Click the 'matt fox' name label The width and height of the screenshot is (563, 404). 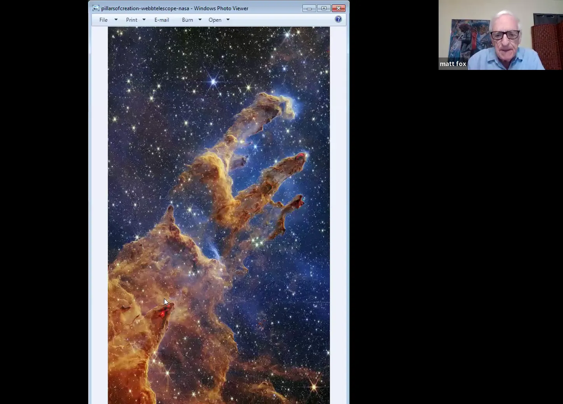point(453,64)
